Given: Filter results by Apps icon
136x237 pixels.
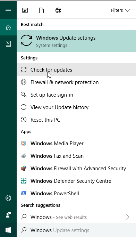Looking at the screenshot, I should (25, 10).
